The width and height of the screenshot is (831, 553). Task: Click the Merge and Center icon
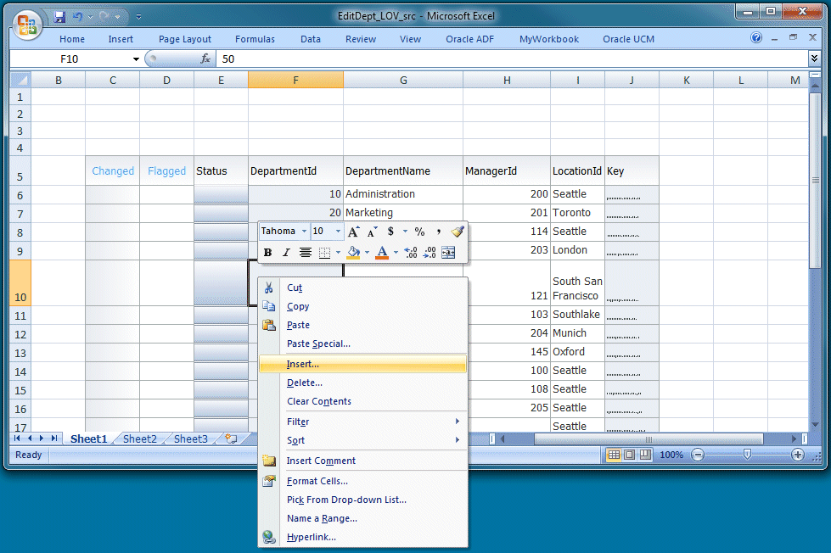coord(448,253)
